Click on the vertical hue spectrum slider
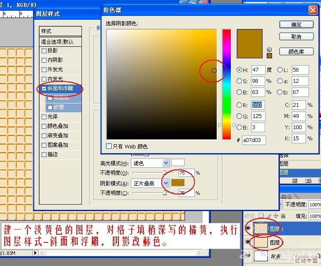The height and width of the screenshot is (266, 321). pyautogui.click(x=227, y=84)
